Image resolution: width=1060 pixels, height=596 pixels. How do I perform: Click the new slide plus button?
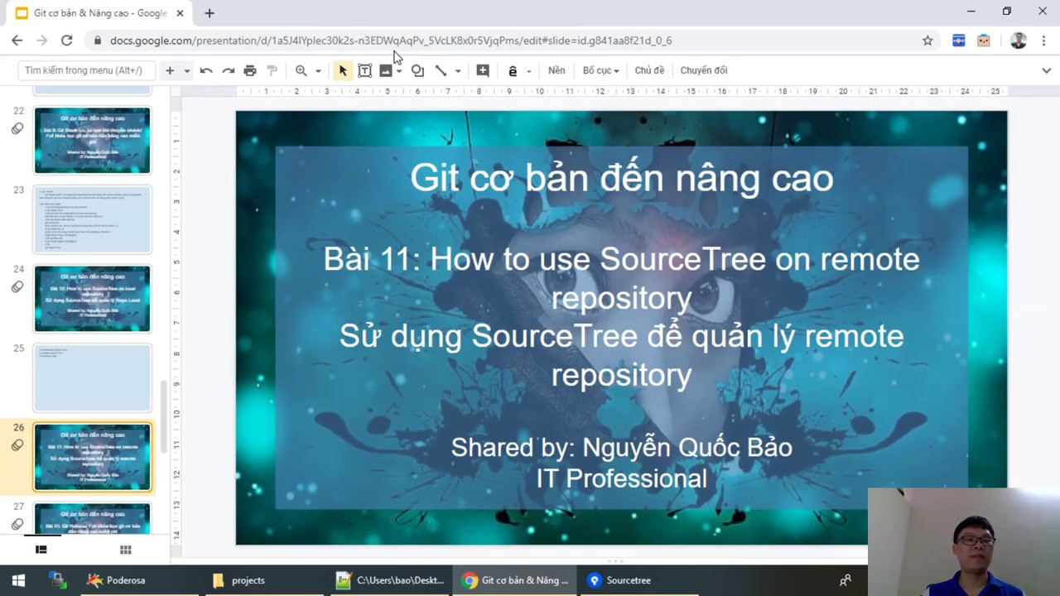point(170,70)
